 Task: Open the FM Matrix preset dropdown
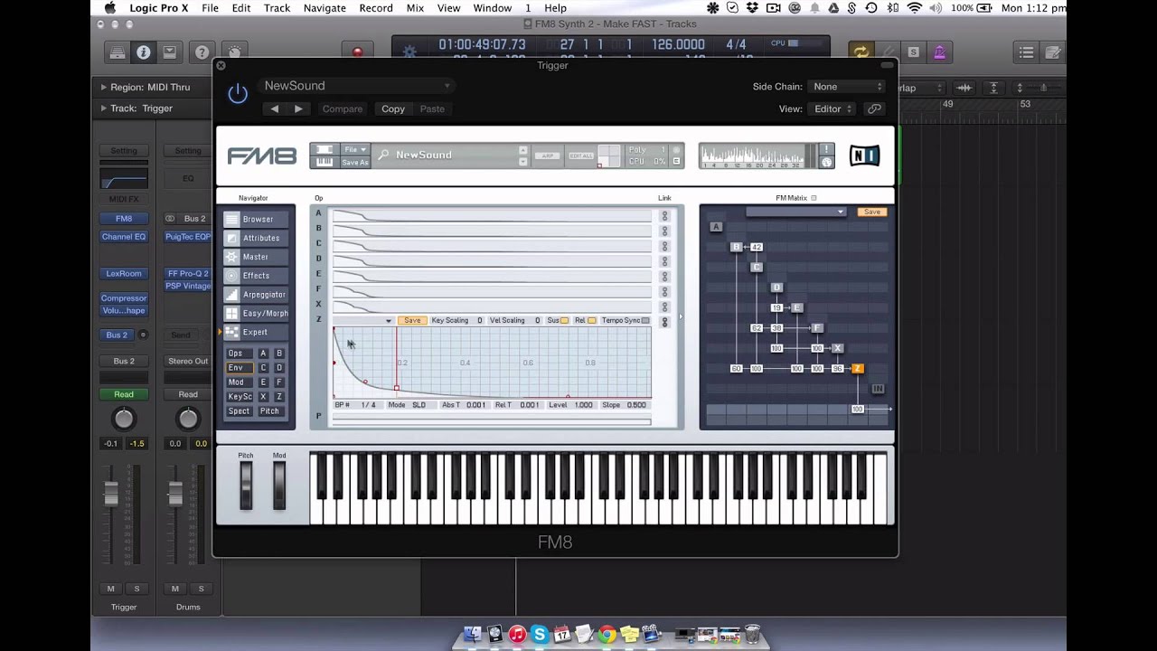[x=795, y=212]
